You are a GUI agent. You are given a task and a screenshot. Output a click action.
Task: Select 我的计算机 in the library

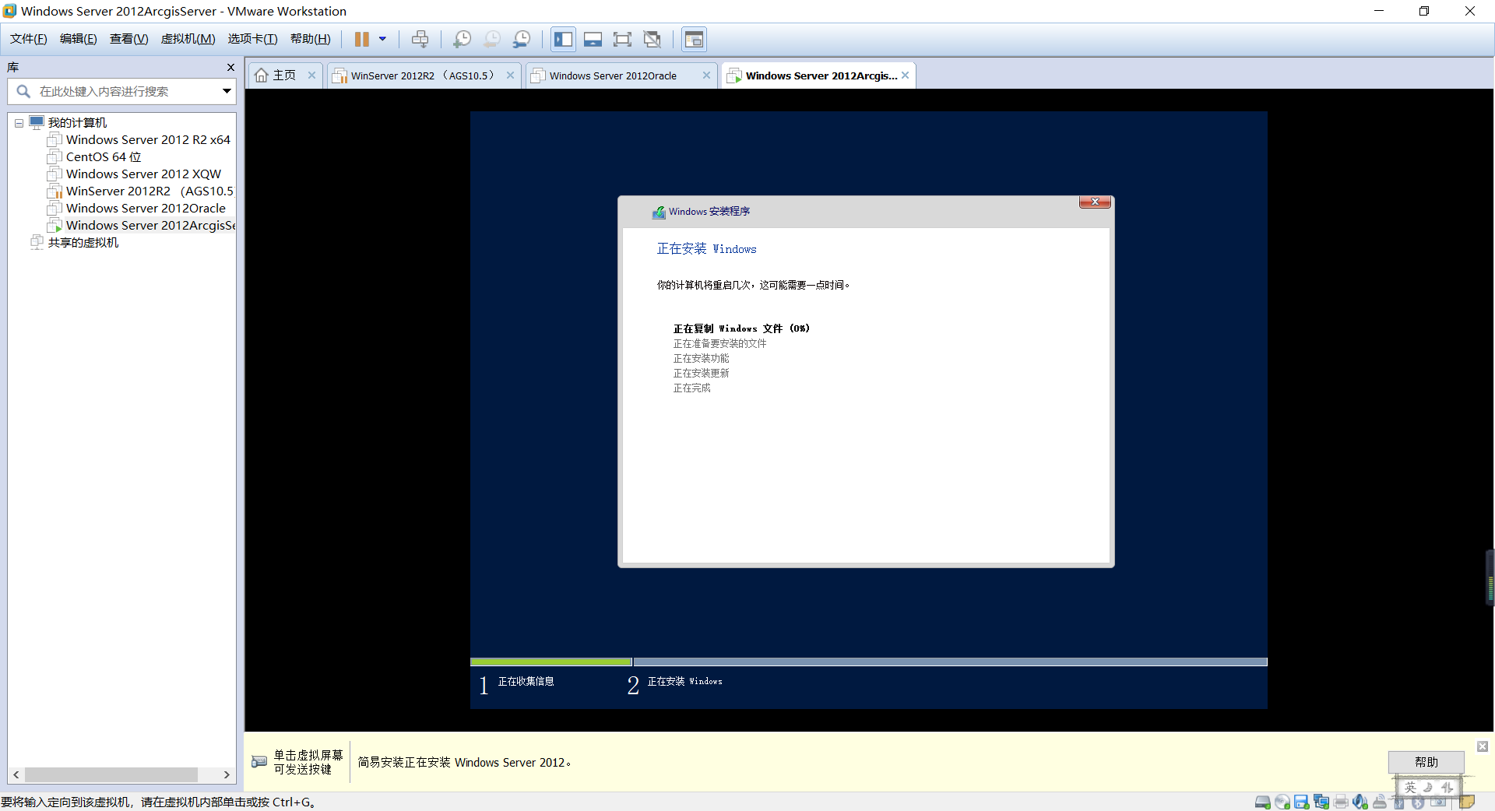coord(77,123)
